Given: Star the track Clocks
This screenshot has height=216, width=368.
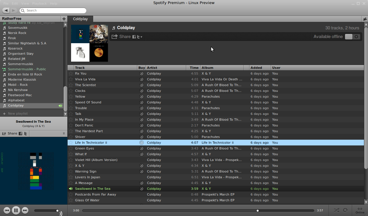Looking at the screenshot, I should pos(71,91).
